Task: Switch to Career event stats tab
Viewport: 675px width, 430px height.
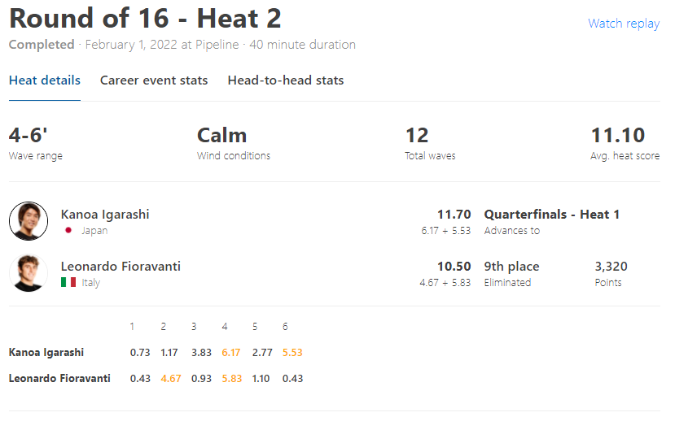Action: tap(154, 80)
